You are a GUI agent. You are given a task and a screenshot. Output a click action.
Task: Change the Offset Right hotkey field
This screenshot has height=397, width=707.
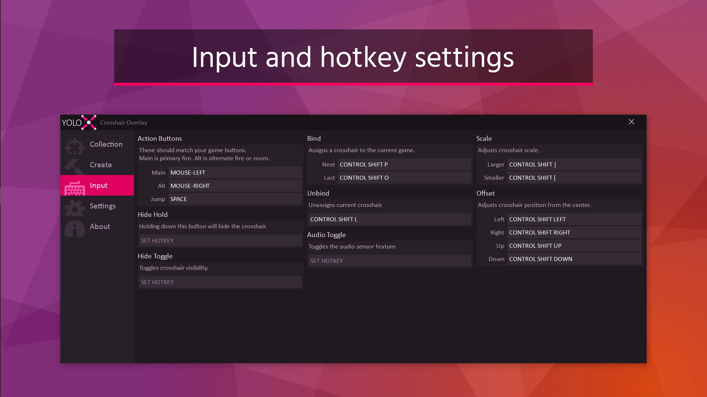click(574, 233)
